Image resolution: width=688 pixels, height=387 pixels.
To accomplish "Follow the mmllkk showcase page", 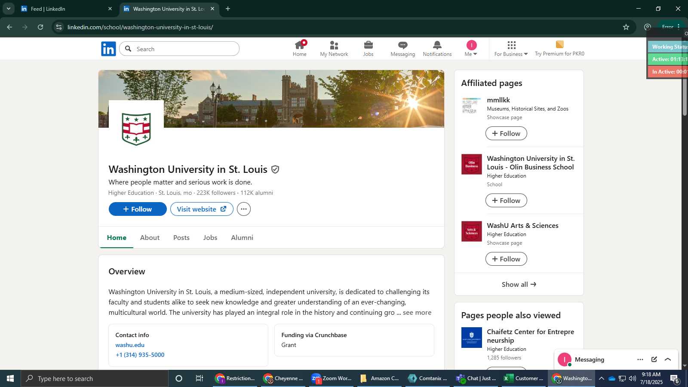I will coord(506,133).
